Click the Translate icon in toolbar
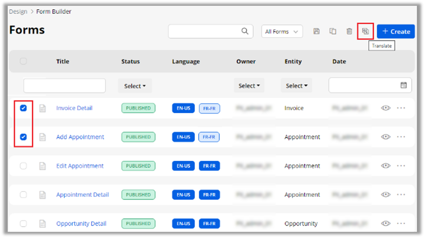The image size is (425, 238). pos(365,32)
